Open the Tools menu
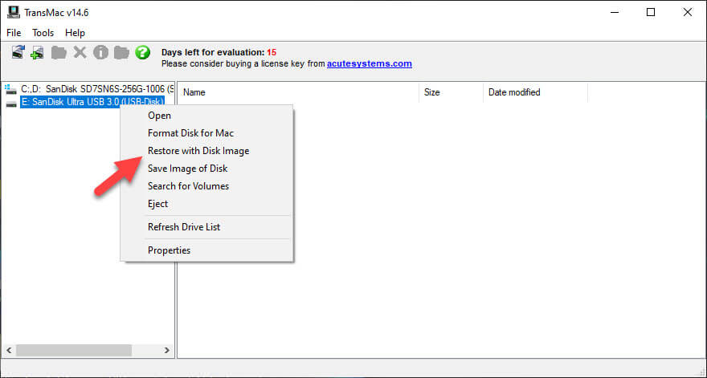The width and height of the screenshot is (707, 378). click(x=43, y=33)
